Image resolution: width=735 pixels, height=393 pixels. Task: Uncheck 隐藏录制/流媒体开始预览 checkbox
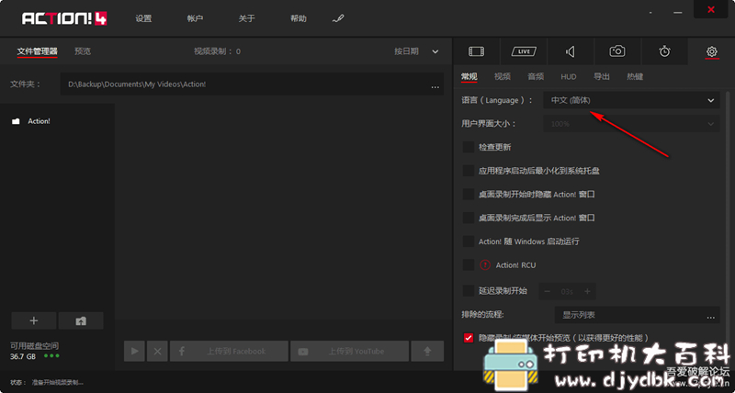469,338
